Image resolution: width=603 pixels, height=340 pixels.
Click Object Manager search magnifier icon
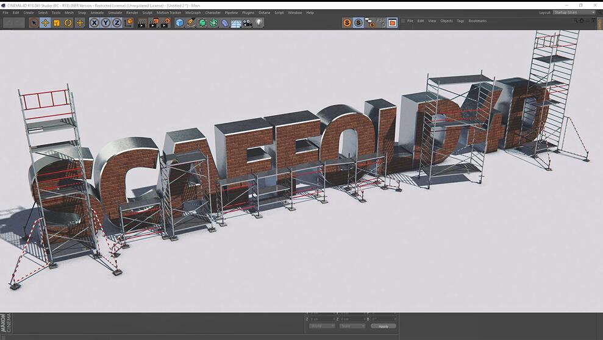pos(576,21)
